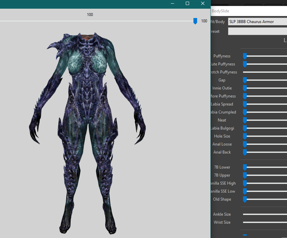This screenshot has width=287, height=238.
Task: Click the 100 value above the preview slider
Action: [x=90, y=15]
